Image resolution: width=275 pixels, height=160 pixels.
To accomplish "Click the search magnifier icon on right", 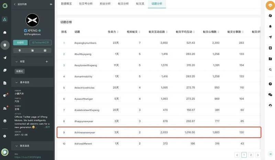I will [x=270, y=70].
